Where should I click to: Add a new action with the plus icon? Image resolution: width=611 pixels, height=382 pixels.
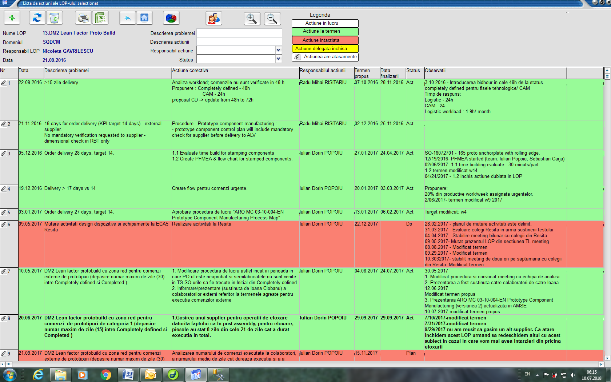pyautogui.click(x=12, y=17)
